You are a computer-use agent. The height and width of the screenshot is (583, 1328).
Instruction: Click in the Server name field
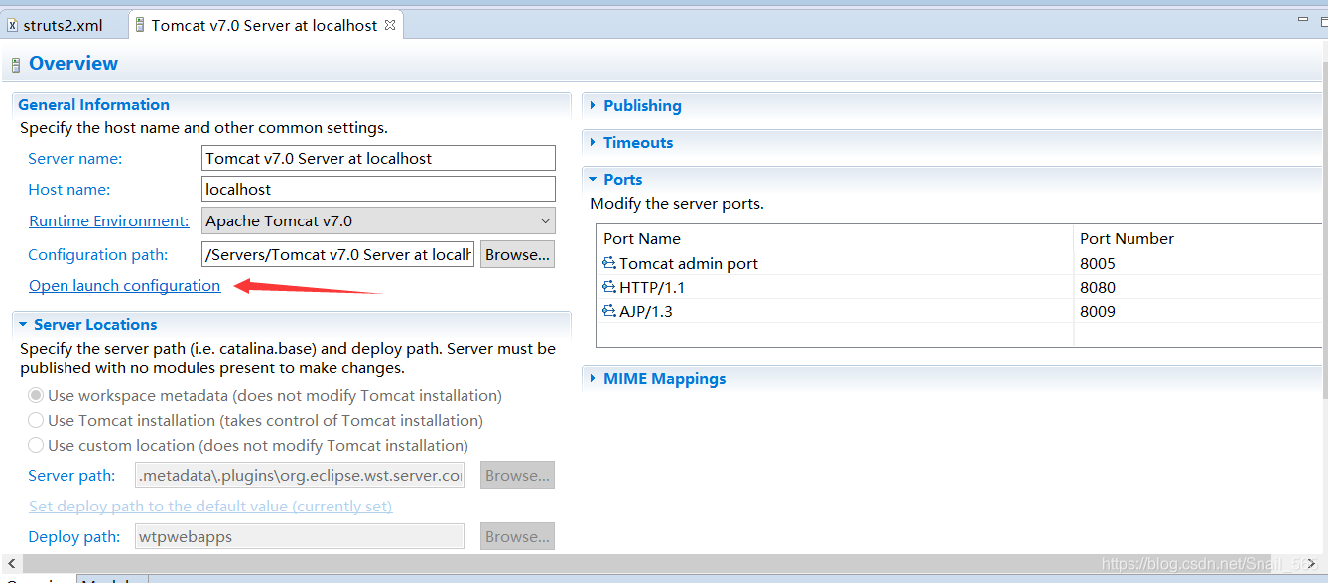tap(378, 158)
